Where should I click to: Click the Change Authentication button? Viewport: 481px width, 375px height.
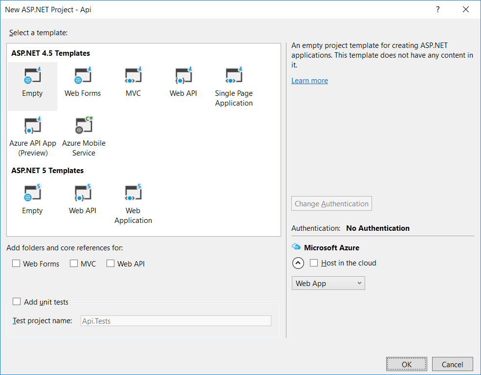click(331, 203)
